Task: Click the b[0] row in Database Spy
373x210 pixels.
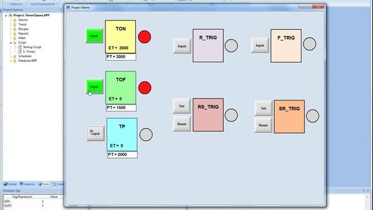Action: [x=33, y=201]
